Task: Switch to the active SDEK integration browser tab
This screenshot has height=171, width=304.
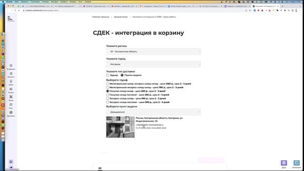Action: (266, 6)
